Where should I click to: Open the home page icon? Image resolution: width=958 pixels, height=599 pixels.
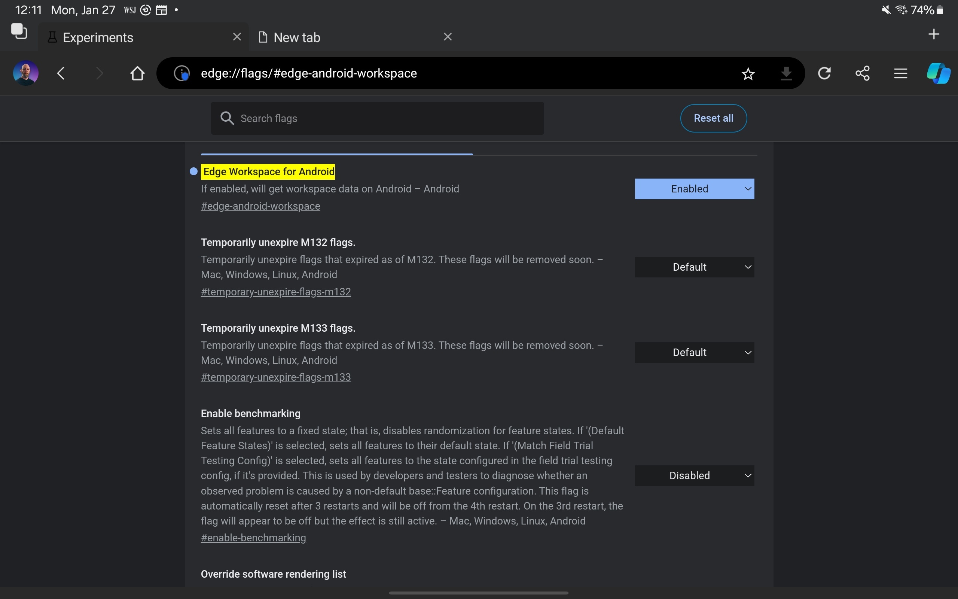137,73
